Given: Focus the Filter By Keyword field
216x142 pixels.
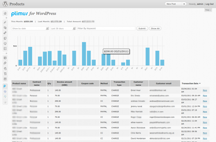Looking at the screenshot, I should (x=106, y=28).
